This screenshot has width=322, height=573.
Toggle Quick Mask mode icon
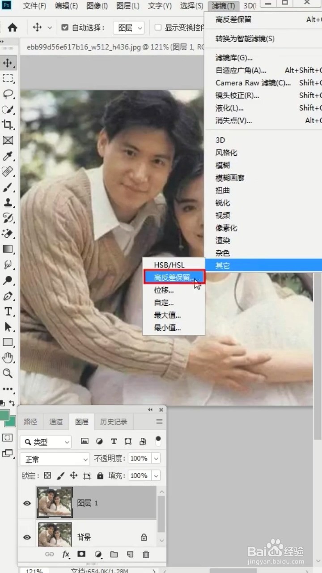pos(8,437)
